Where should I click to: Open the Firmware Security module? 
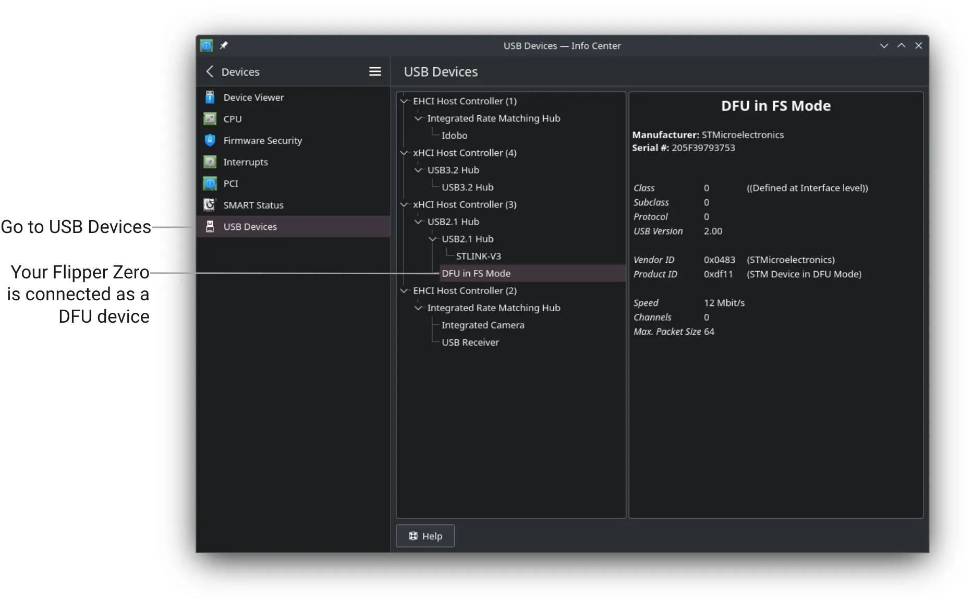coord(293,140)
